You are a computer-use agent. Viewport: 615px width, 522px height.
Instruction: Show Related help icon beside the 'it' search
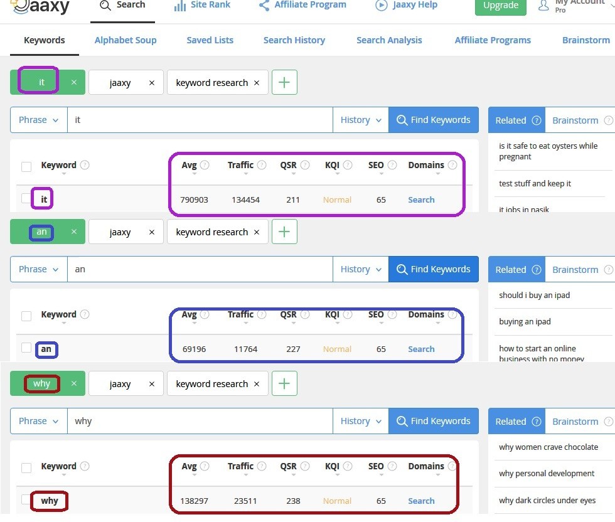(x=536, y=120)
